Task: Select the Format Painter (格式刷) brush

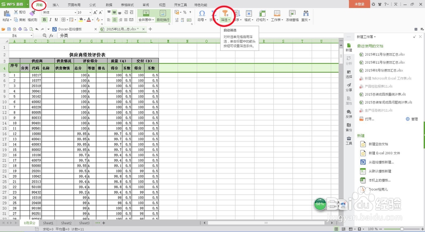Action: [x=32, y=13]
